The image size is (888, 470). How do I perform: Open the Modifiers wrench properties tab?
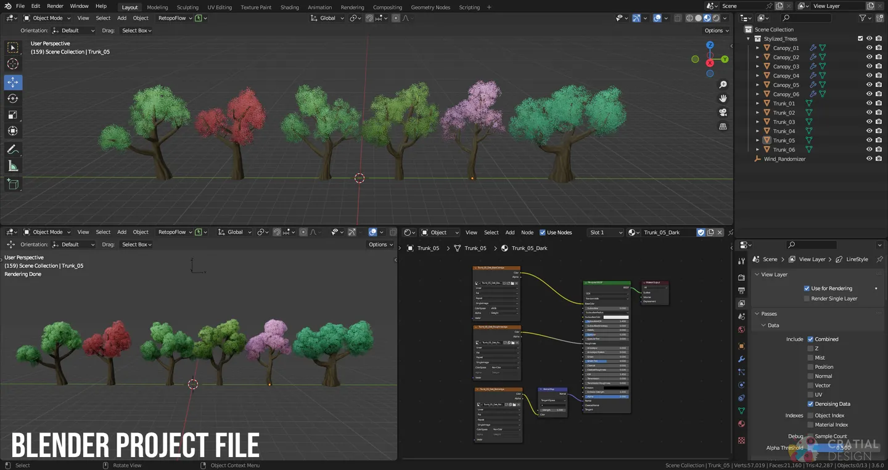point(741,359)
